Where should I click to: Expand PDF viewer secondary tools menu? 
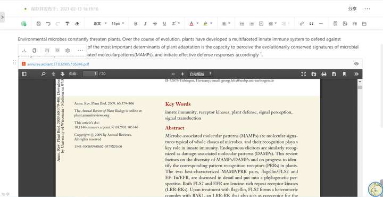coord(356,74)
